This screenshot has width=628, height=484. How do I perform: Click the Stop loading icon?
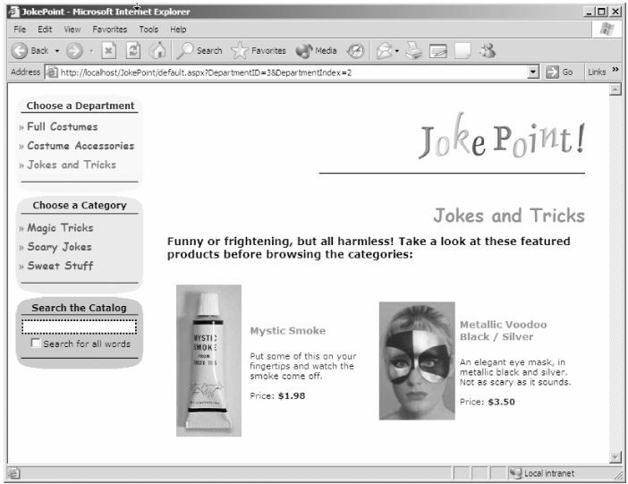click(107, 51)
